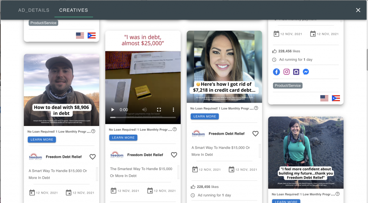Click "228,456 likes" in the top-right card
The height and width of the screenshot is (203, 368).
[289, 51]
